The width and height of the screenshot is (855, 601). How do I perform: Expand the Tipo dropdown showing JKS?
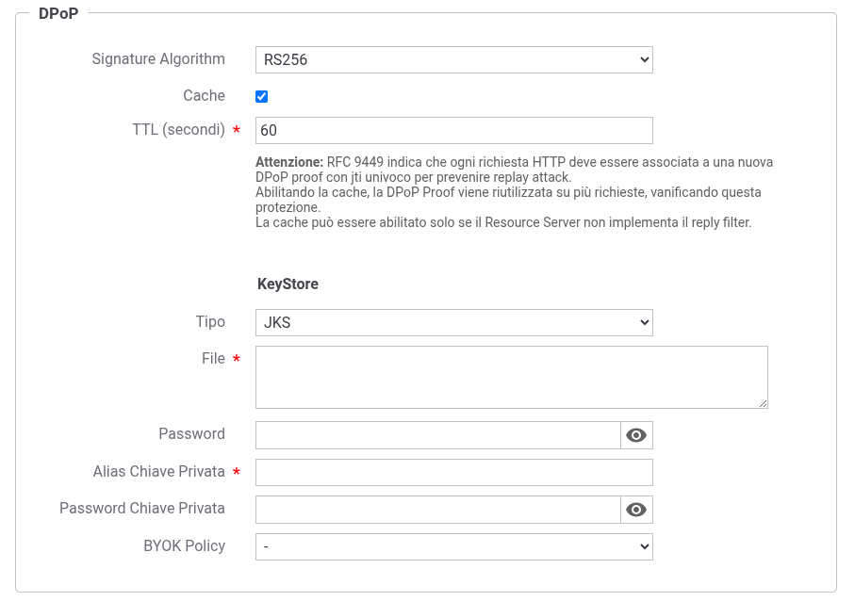pyautogui.click(x=453, y=322)
